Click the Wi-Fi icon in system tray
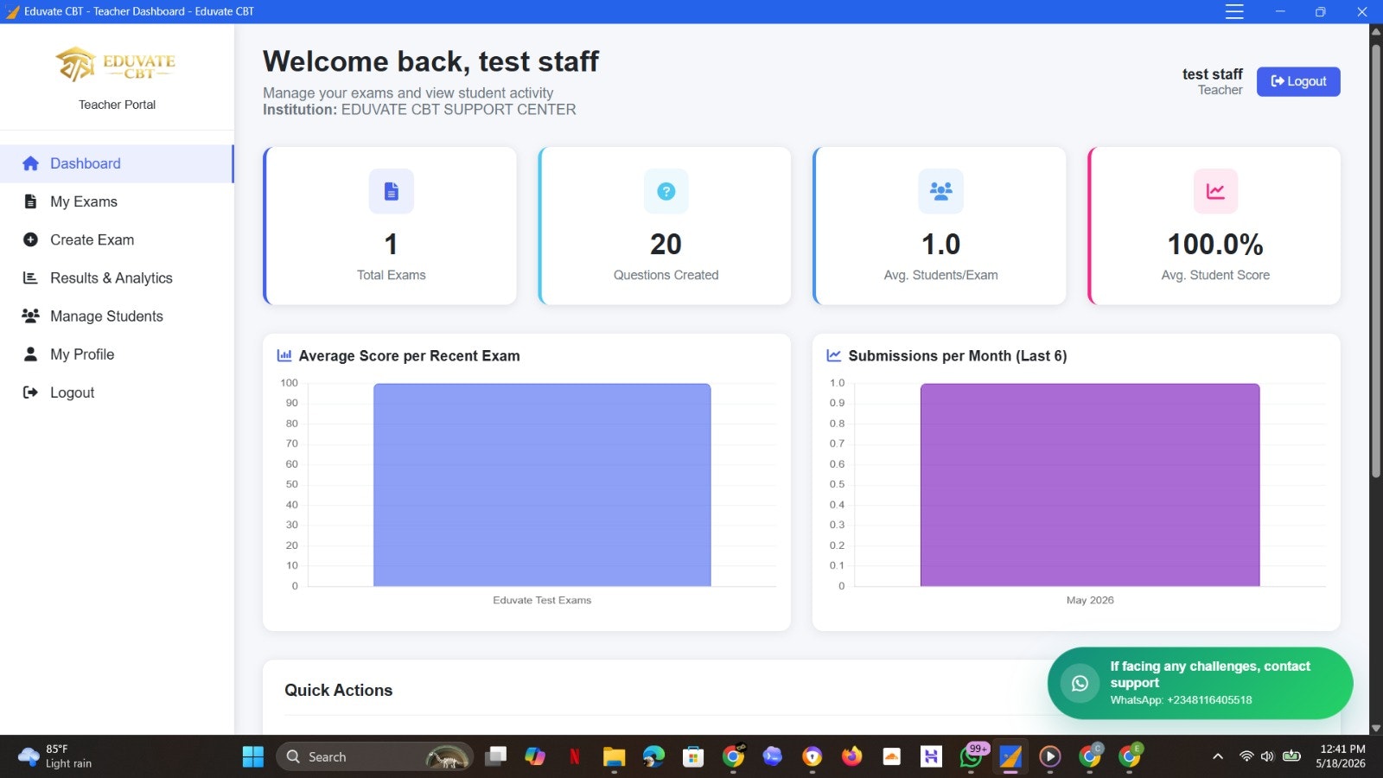Image resolution: width=1383 pixels, height=778 pixels. tap(1246, 756)
